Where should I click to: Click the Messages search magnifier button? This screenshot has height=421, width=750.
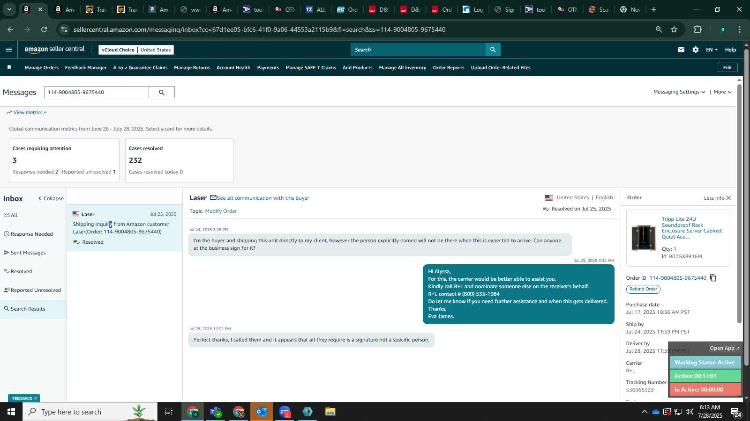[162, 92]
